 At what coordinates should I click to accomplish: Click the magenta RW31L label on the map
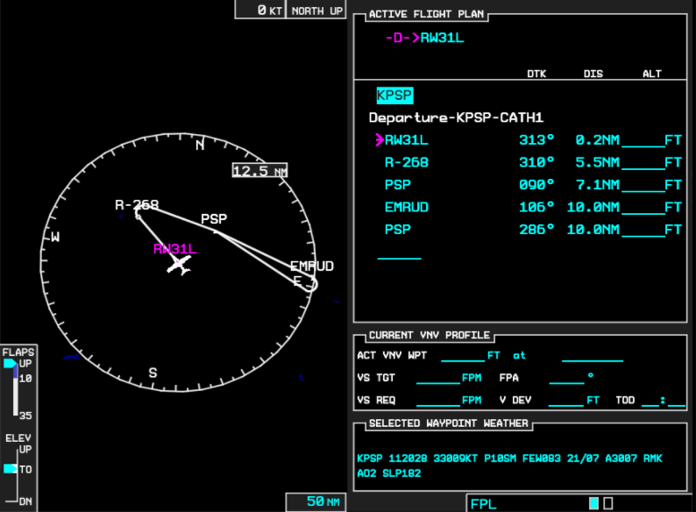point(174,249)
